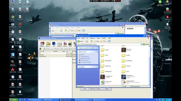Select Lineage2.exe launcher file
This screenshot has width=181, height=101.
point(128,77)
